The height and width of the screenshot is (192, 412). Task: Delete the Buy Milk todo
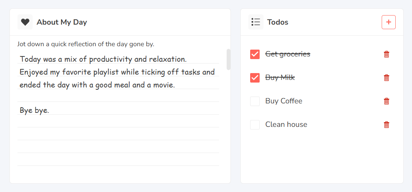(x=387, y=78)
